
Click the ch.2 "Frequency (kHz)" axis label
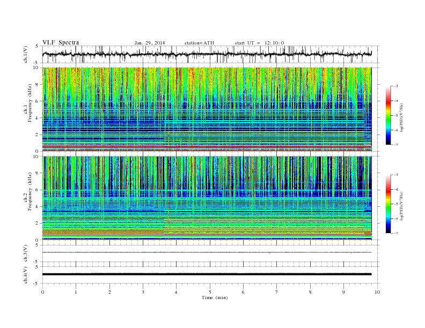[x=30, y=191]
